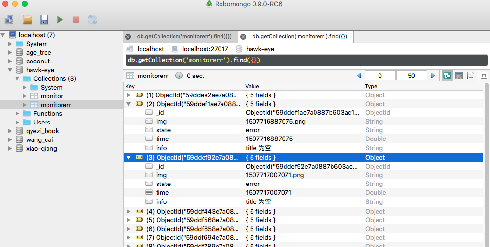Screen dimensions: 490x247
Task: Click the Type column header
Action: pos(423,87)
